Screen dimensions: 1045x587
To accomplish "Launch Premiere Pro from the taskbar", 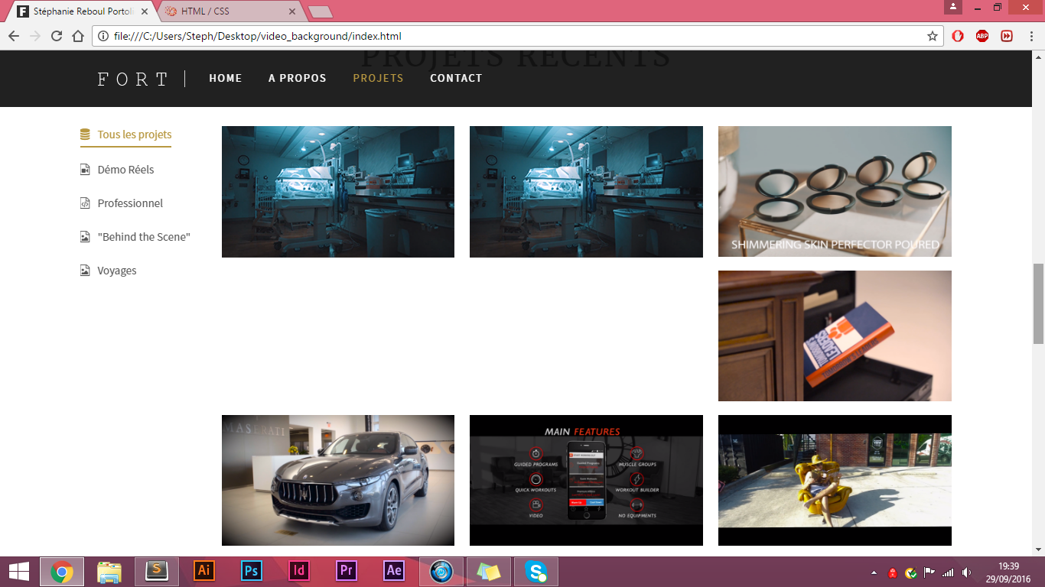I will pyautogui.click(x=347, y=571).
